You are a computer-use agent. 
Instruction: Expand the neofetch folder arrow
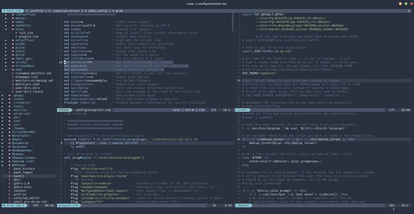point(6,25)
